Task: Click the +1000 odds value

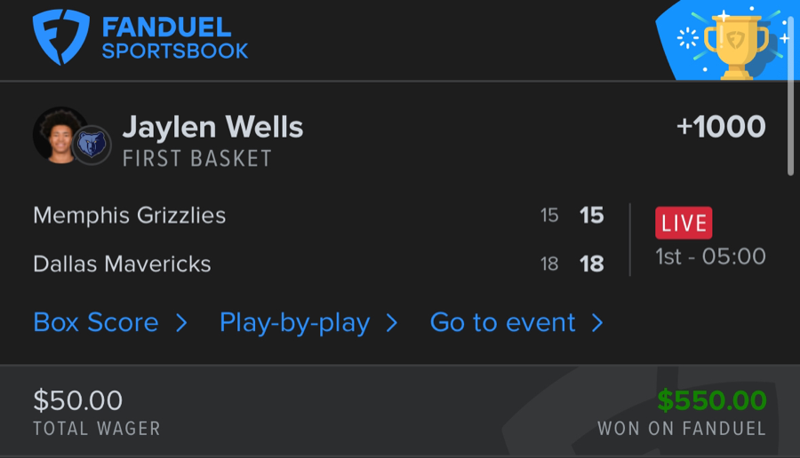Action: tap(721, 127)
